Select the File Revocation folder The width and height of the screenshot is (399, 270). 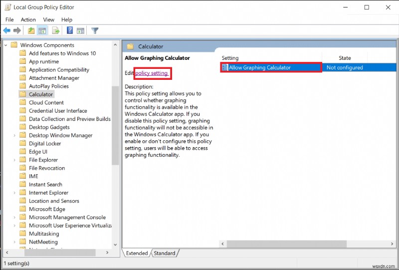47,168
